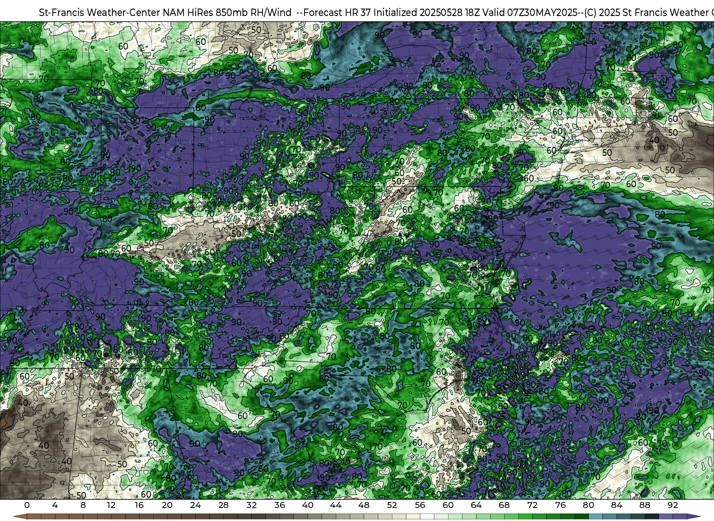Click the colorbar tick label '32'
The image size is (714, 521).
251,505
